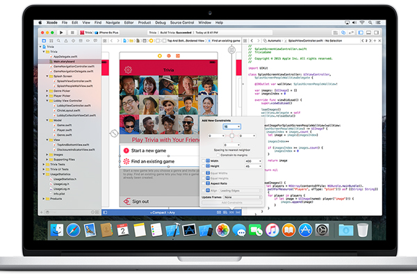Click the Add Constraints button
The height and width of the screenshot is (278, 417).
232,202
